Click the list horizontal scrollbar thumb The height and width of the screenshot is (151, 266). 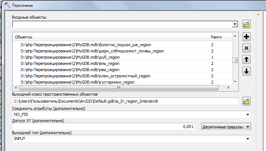[119, 88]
